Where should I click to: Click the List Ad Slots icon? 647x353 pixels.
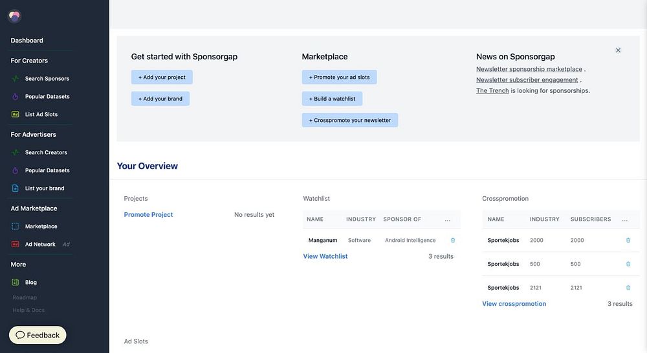coord(15,114)
